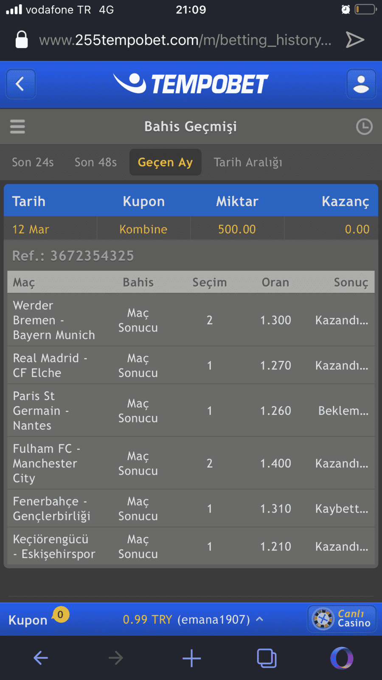Open the hamburger menu icon
Screen dimensions: 382x680
[x=17, y=127]
